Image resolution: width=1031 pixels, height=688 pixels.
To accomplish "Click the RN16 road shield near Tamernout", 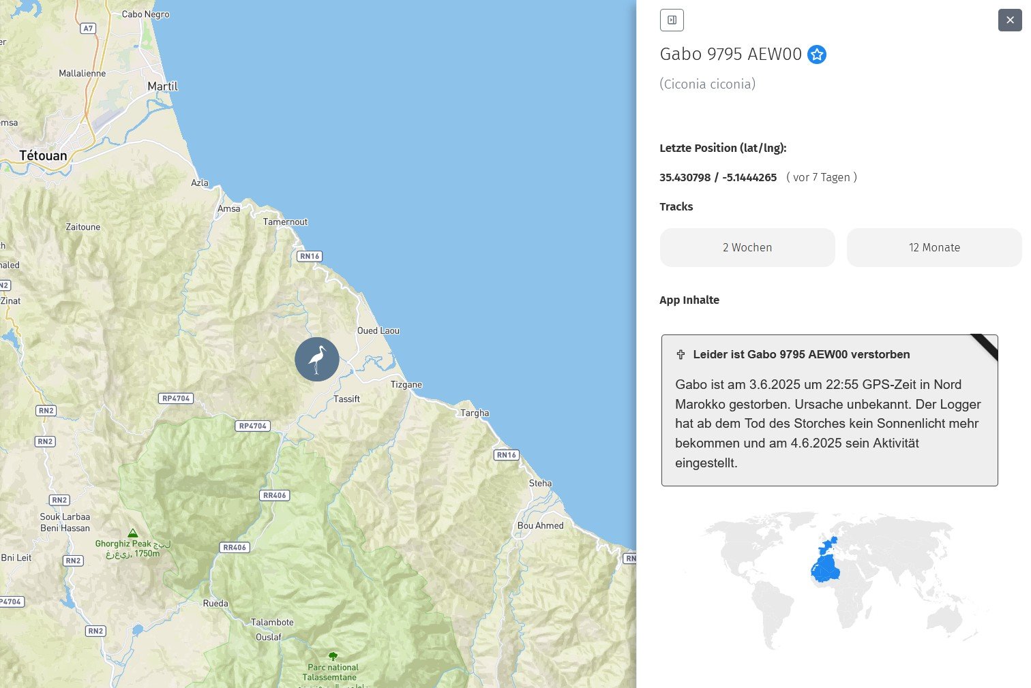I will (309, 256).
